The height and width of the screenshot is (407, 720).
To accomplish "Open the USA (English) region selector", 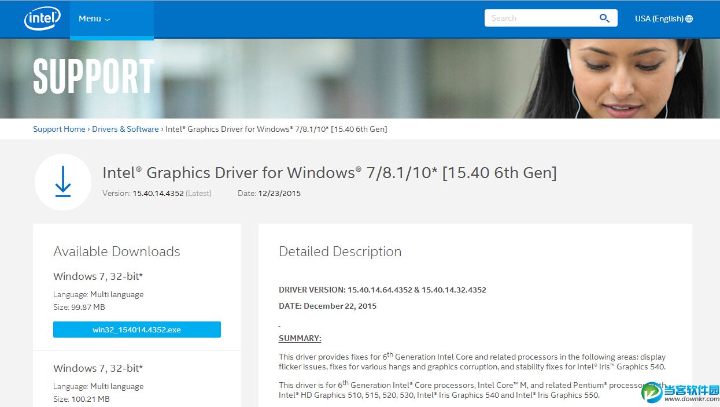I will 663,18.
